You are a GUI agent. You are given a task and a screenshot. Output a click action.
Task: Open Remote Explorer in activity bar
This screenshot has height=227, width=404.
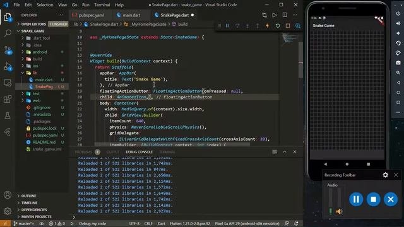(8, 83)
